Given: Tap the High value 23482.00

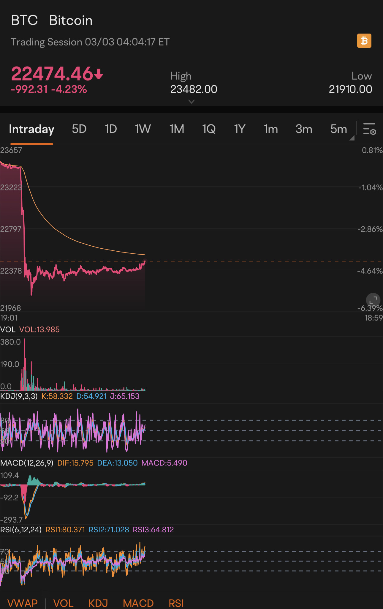Looking at the screenshot, I should pos(194,89).
